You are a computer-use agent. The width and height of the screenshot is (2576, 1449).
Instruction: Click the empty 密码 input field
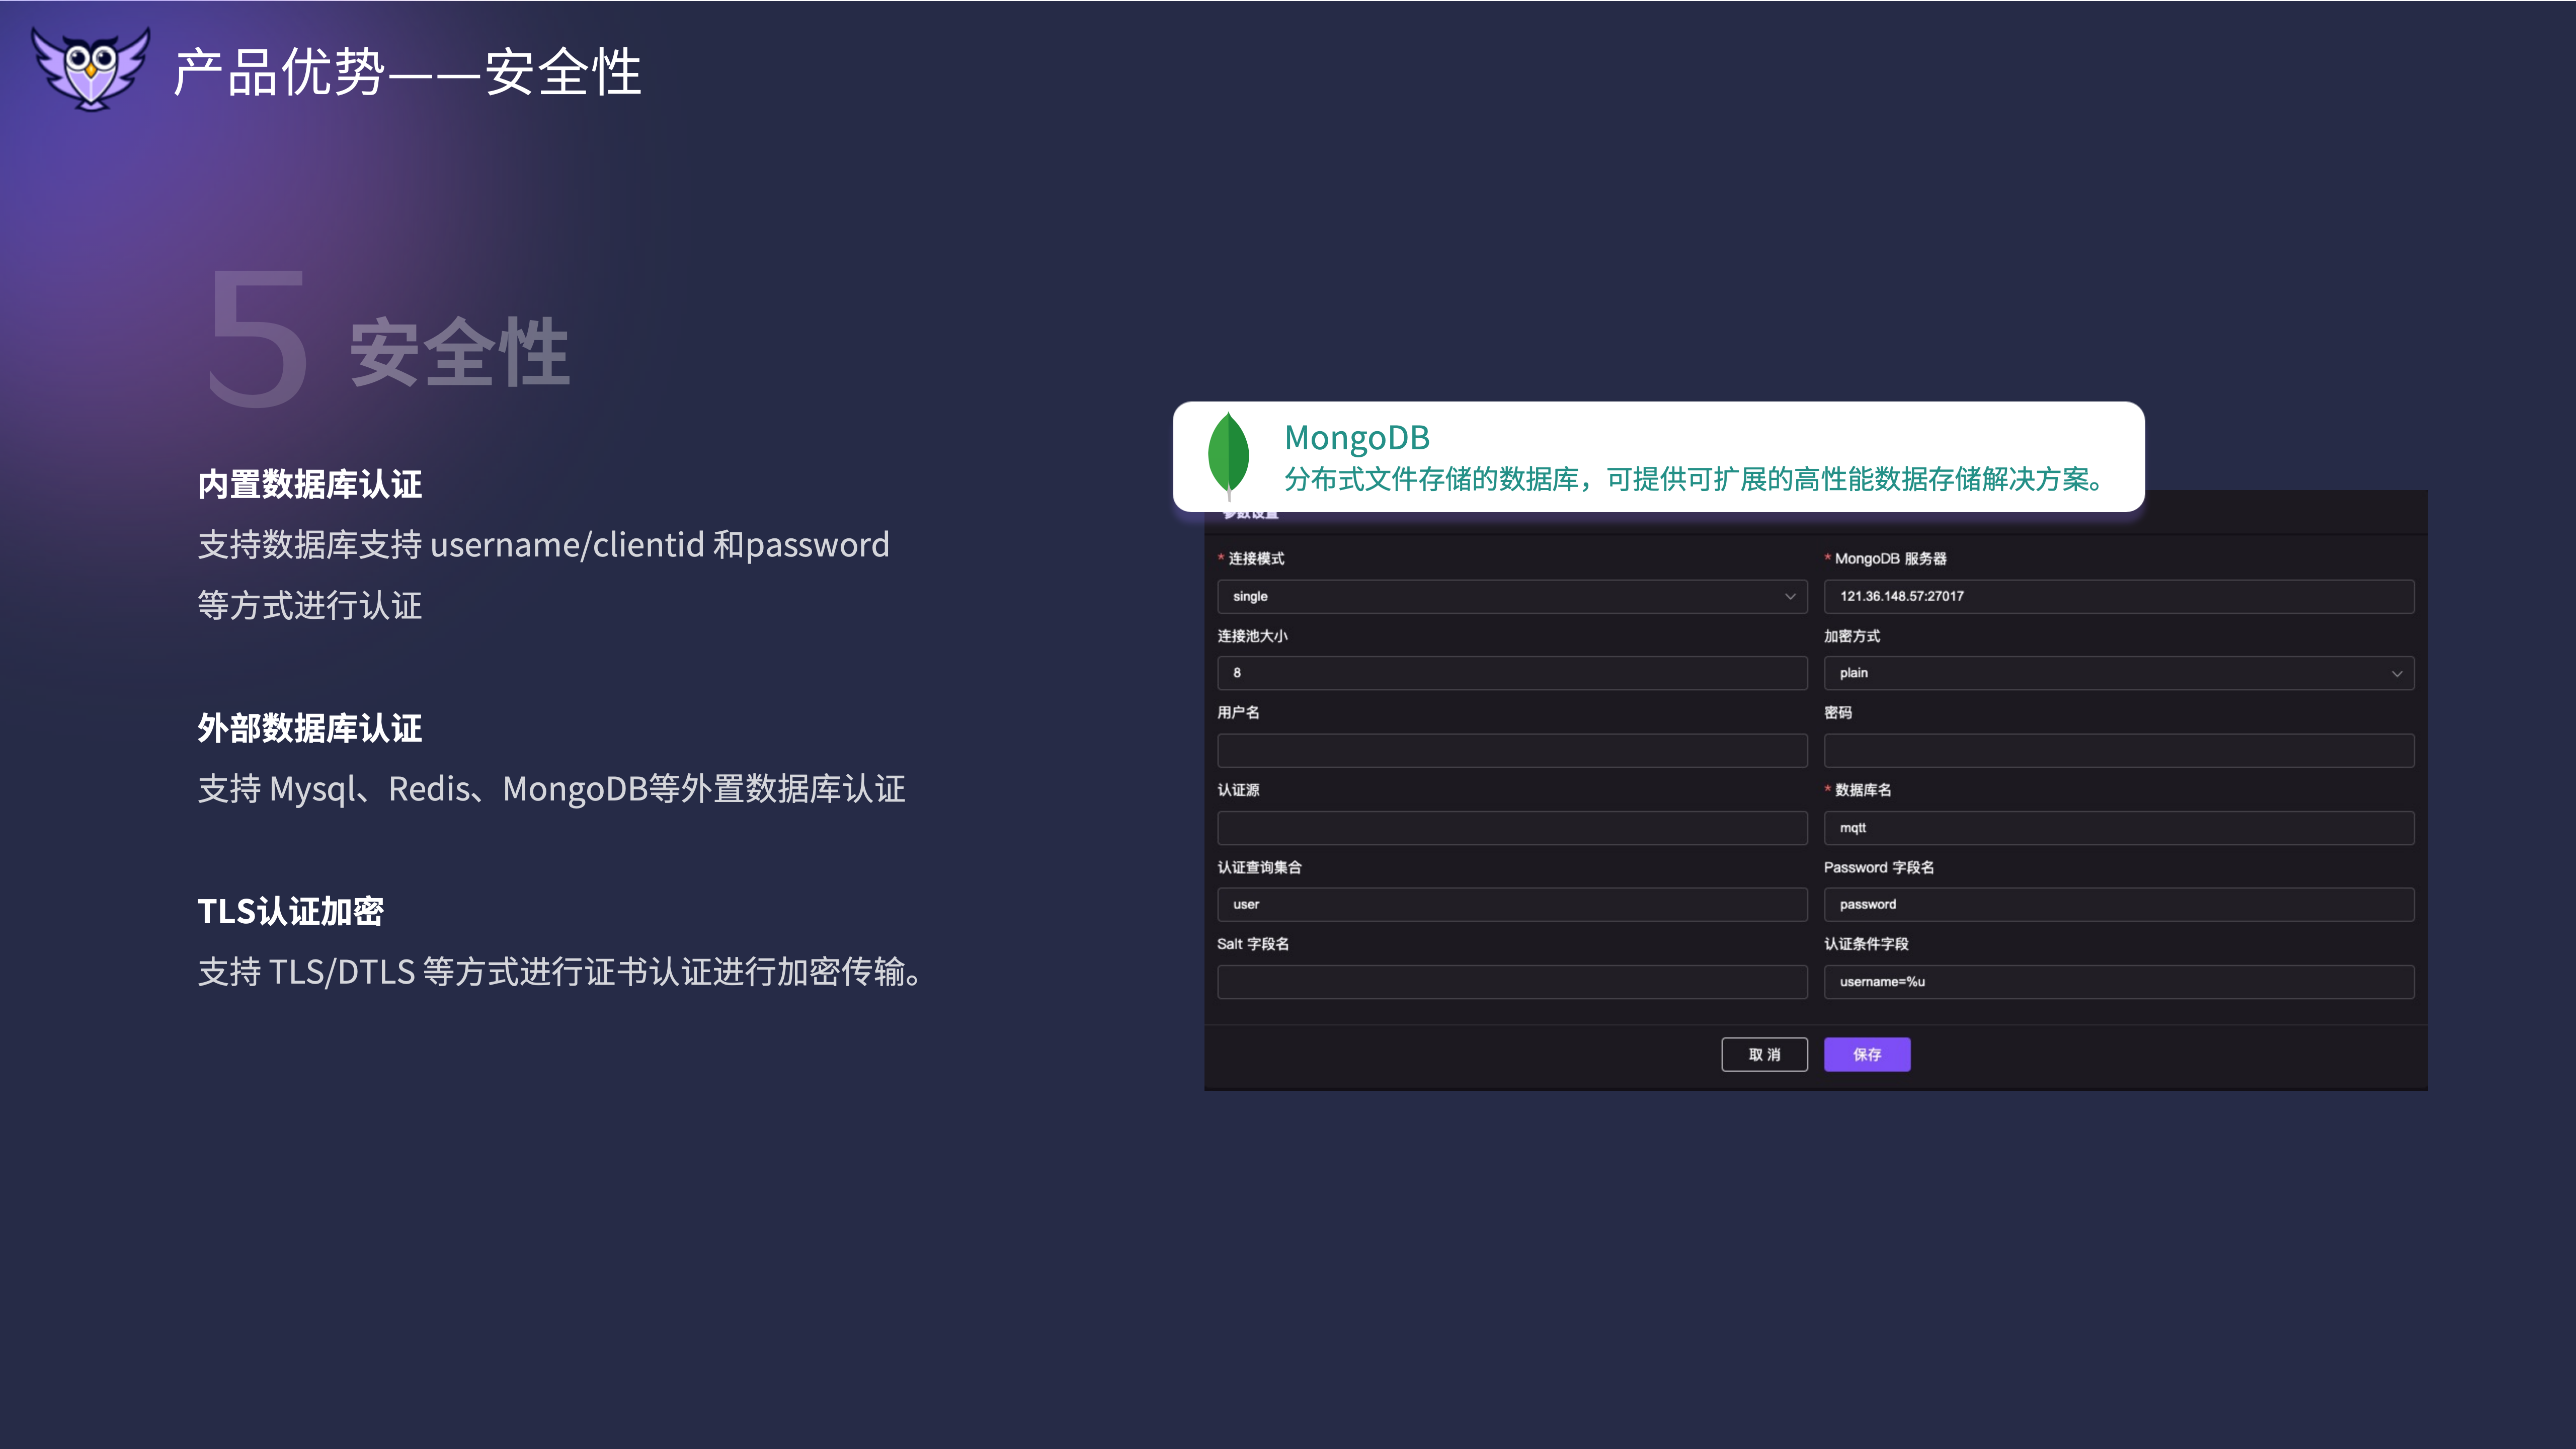pyautogui.click(x=2118, y=750)
